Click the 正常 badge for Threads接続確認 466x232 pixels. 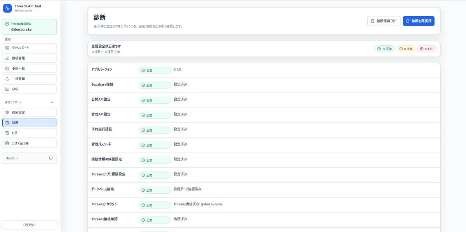tap(155, 220)
